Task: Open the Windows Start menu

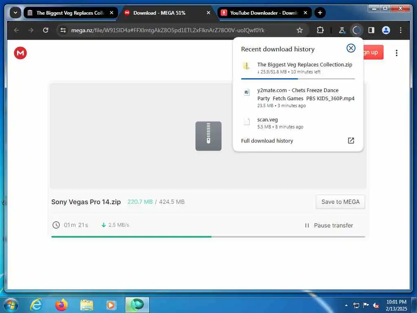Action: coord(11,305)
